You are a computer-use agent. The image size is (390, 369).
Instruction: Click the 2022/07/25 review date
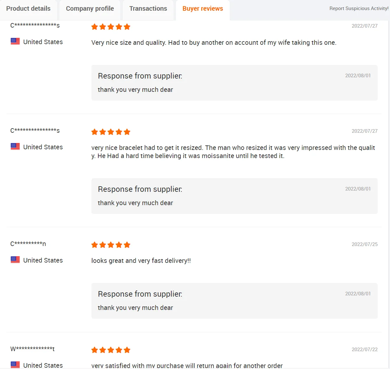click(x=364, y=244)
